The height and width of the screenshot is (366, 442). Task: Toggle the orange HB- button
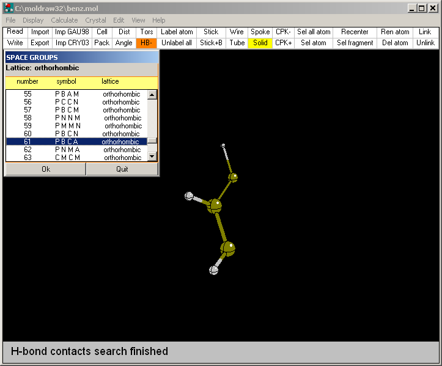[x=147, y=43]
